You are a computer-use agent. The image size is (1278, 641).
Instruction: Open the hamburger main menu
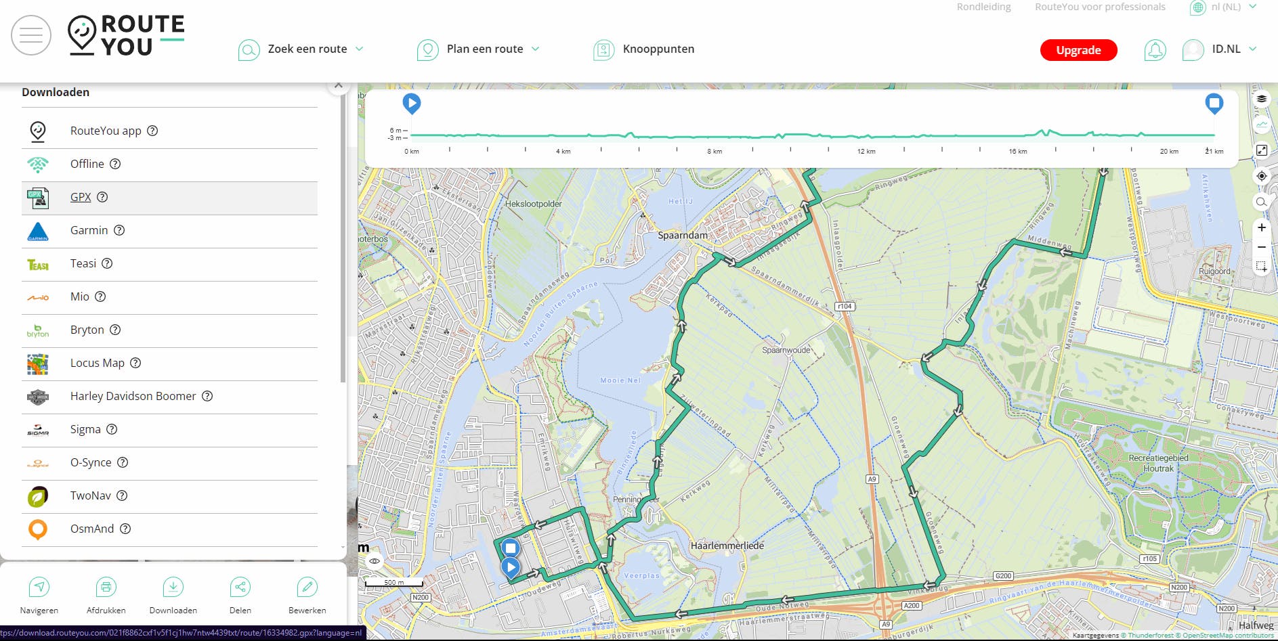tap(31, 35)
